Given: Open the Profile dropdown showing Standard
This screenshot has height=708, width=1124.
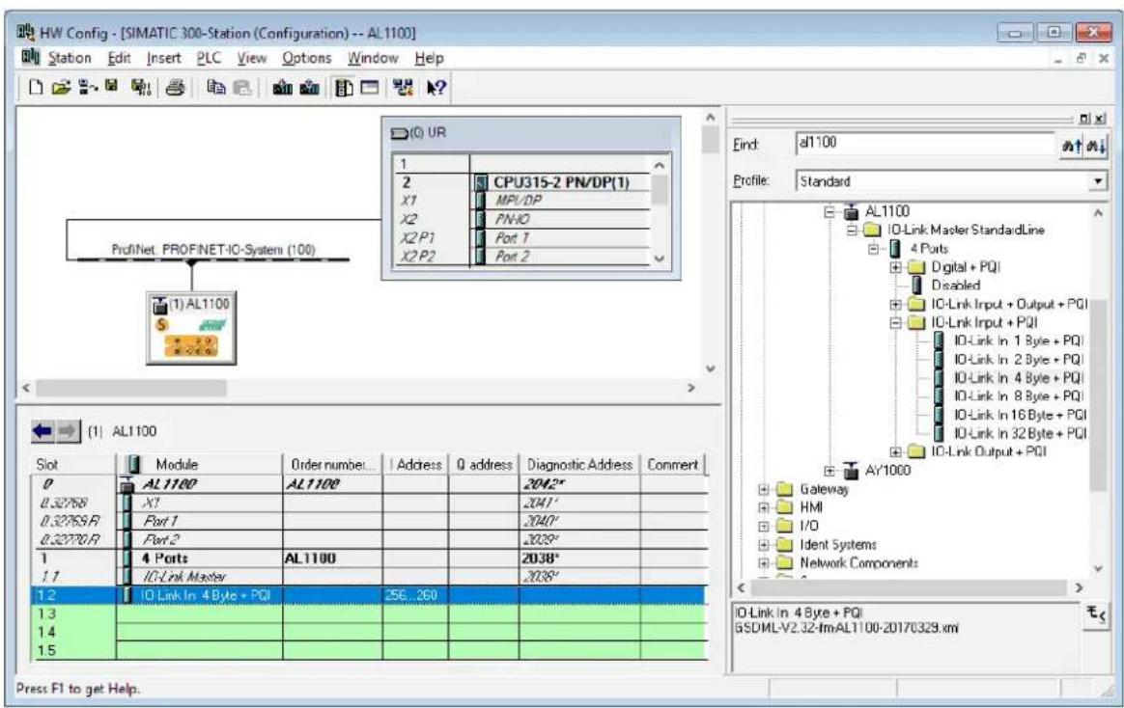Looking at the screenshot, I should 1098,181.
